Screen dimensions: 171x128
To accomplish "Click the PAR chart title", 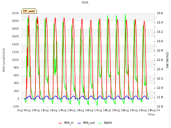I will click(x=85, y=2).
